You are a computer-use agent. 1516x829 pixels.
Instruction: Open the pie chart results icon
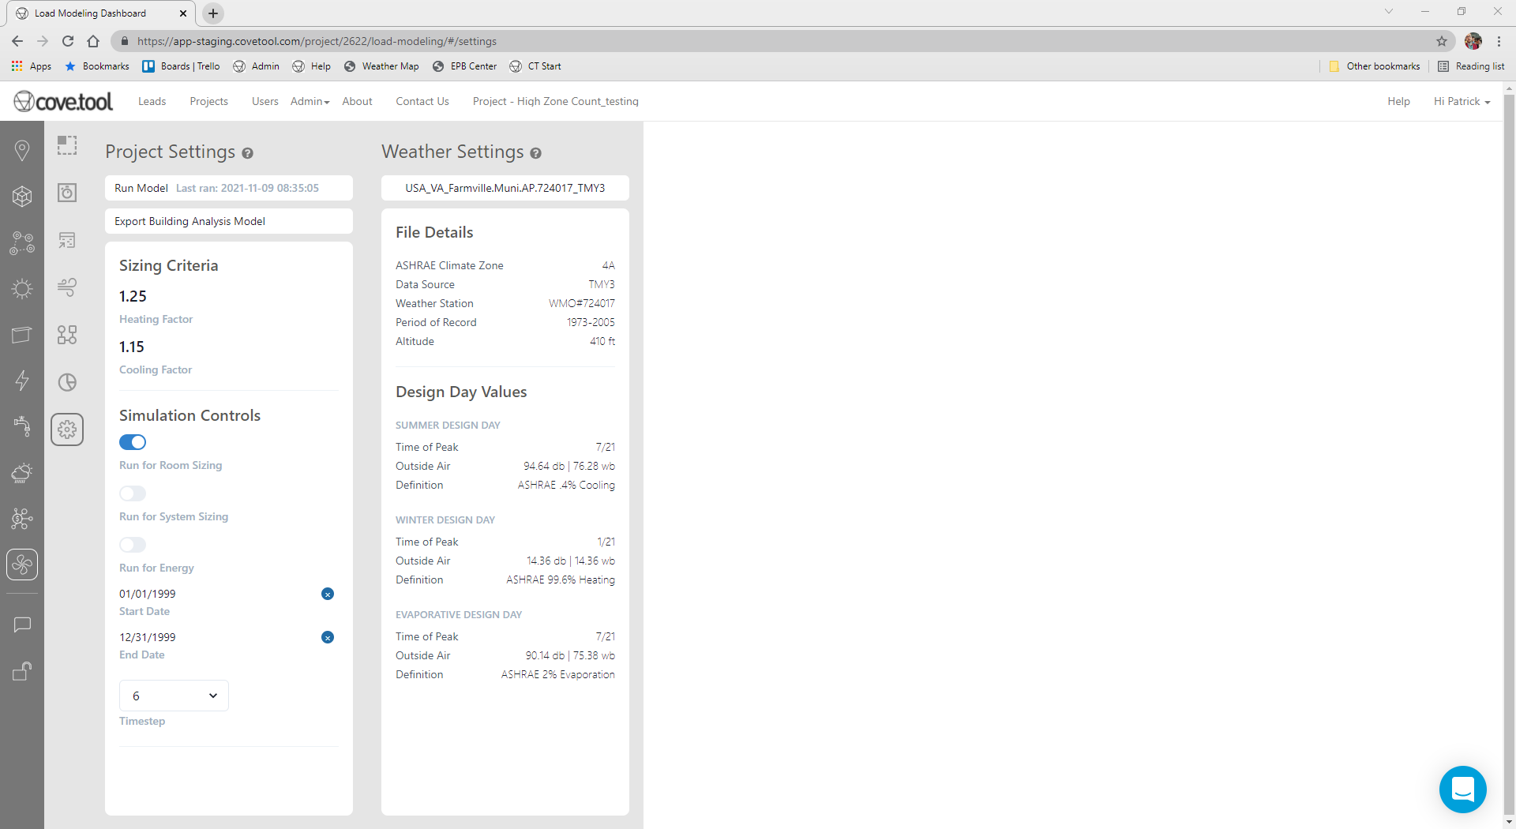67,383
